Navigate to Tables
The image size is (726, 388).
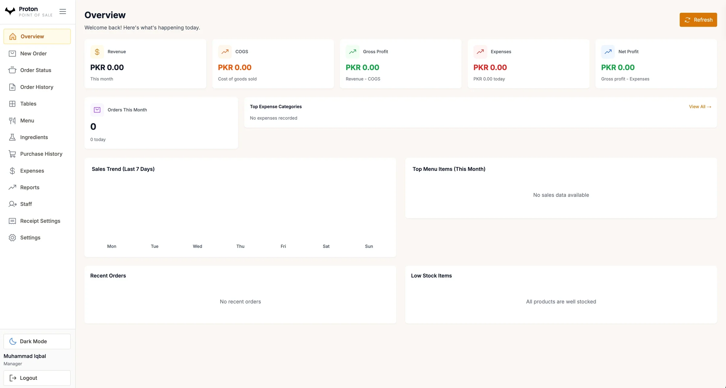coord(37,104)
